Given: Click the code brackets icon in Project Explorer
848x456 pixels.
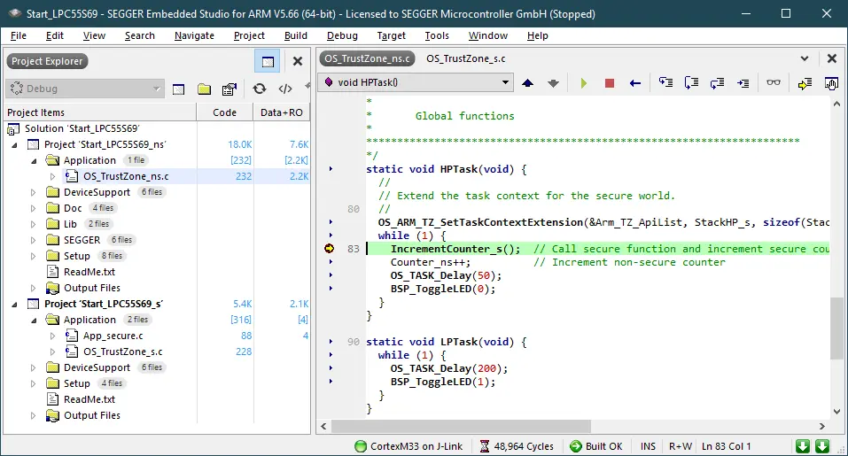Looking at the screenshot, I should click(285, 89).
